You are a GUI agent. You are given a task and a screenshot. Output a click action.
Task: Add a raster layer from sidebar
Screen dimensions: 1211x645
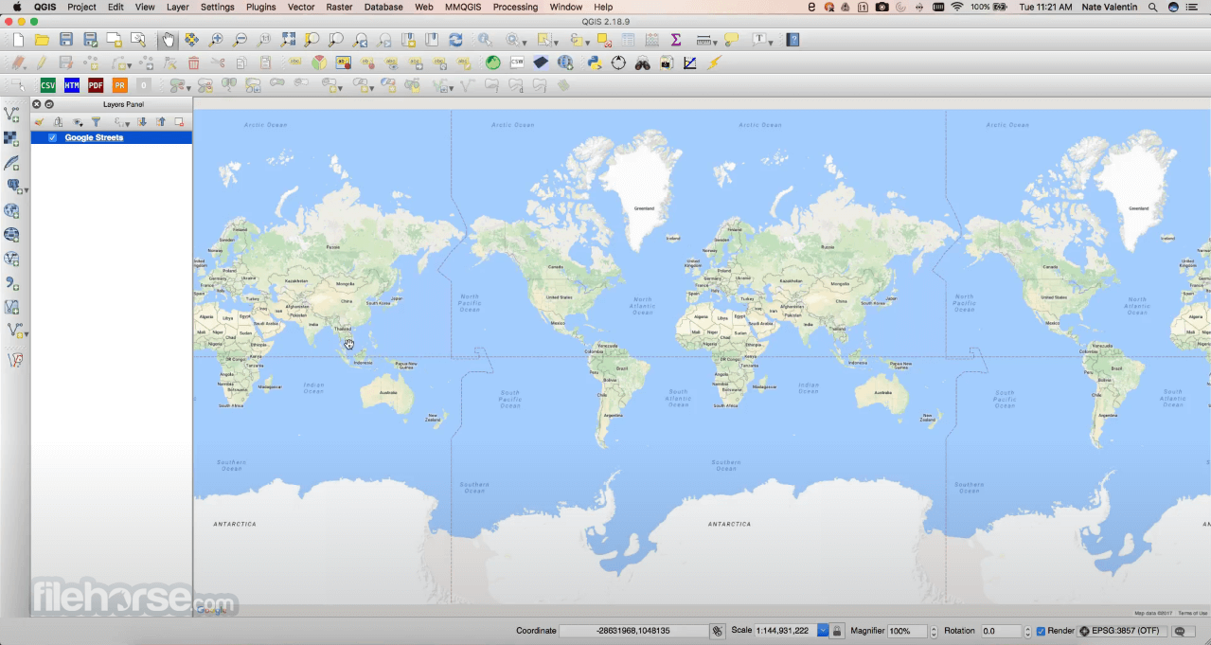pyautogui.click(x=11, y=138)
